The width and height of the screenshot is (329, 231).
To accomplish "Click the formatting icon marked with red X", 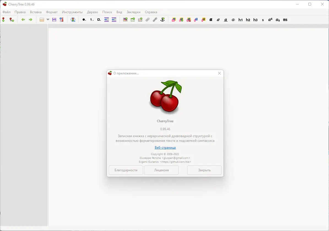I will tap(189, 20).
